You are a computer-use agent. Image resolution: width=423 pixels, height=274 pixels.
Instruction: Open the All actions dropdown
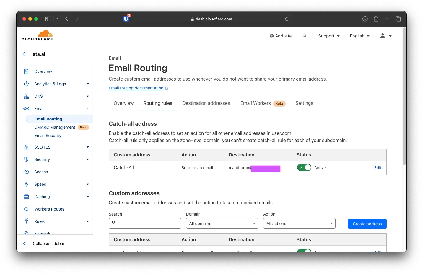click(299, 224)
